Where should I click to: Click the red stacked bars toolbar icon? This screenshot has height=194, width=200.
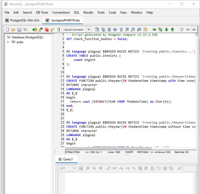(x=121, y=30)
